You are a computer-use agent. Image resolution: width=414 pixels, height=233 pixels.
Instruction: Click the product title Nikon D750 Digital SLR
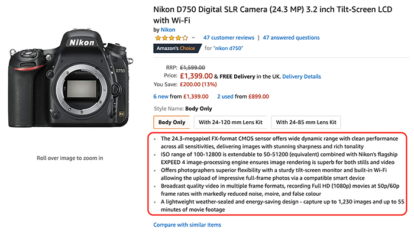tap(273, 15)
